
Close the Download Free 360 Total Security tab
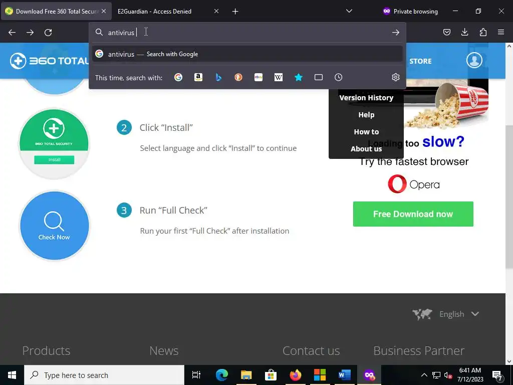tap(104, 11)
